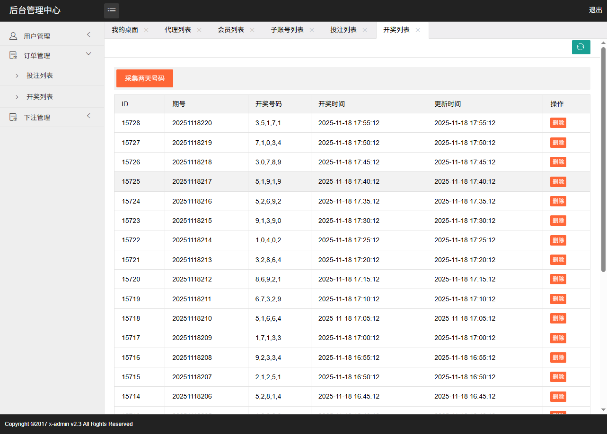The height and width of the screenshot is (434, 607).
Task: Switch to the 会员列表 tab
Action: click(230, 29)
